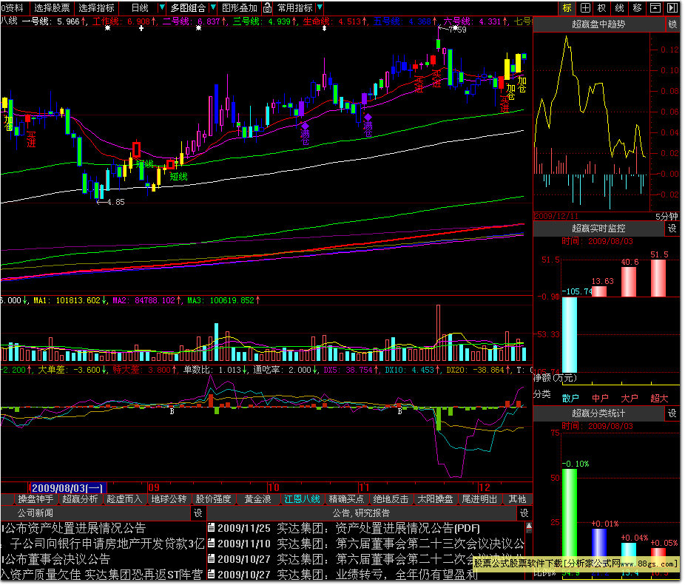This screenshot has height=585, width=685.
Task: Switch to the 操盘神手 tab
Action: [36, 499]
